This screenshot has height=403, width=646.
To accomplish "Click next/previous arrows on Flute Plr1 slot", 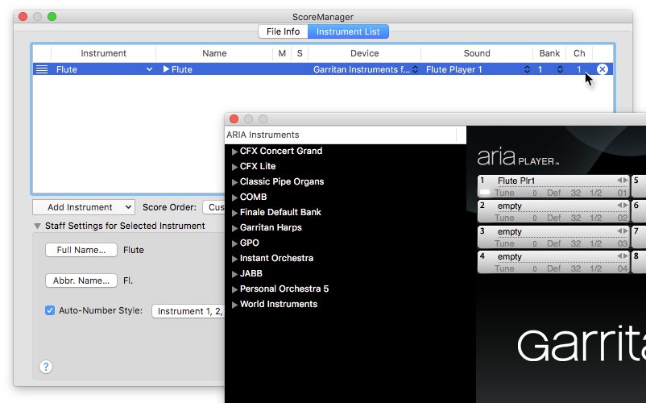I will tap(622, 180).
